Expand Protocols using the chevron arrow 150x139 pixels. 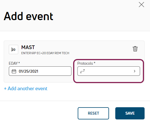(x=135, y=71)
